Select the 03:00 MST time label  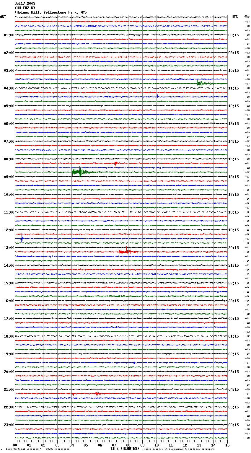pos(9,71)
